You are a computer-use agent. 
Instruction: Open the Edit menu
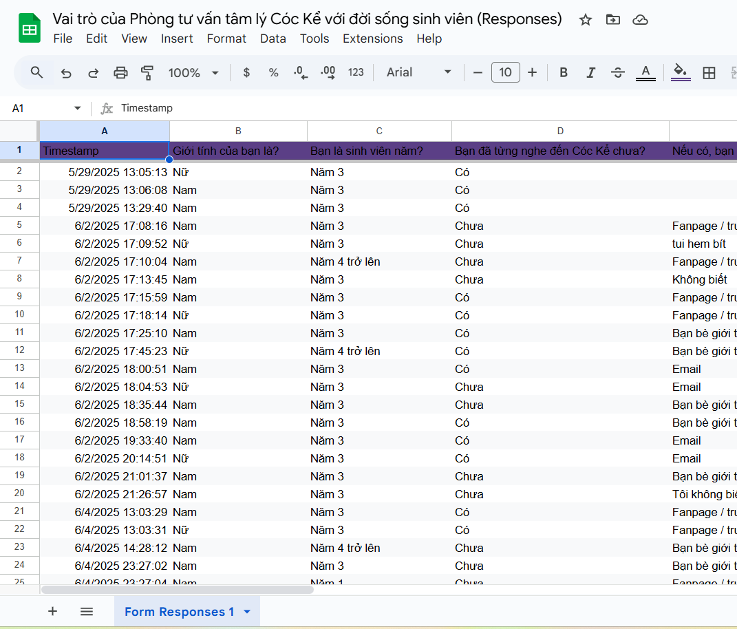(97, 39)
